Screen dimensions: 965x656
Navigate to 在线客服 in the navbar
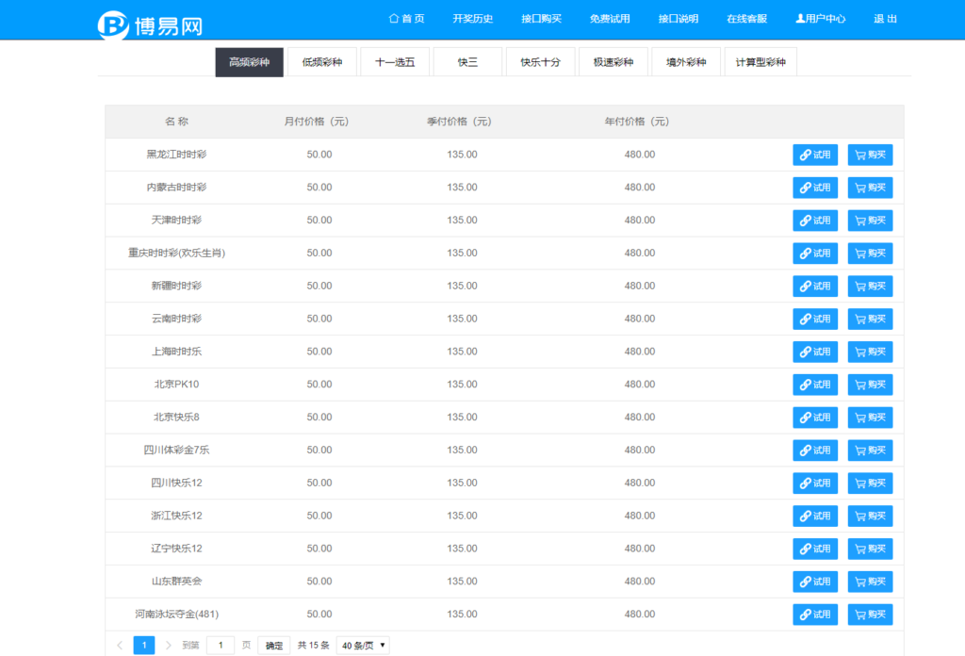[x=747, y=17]
